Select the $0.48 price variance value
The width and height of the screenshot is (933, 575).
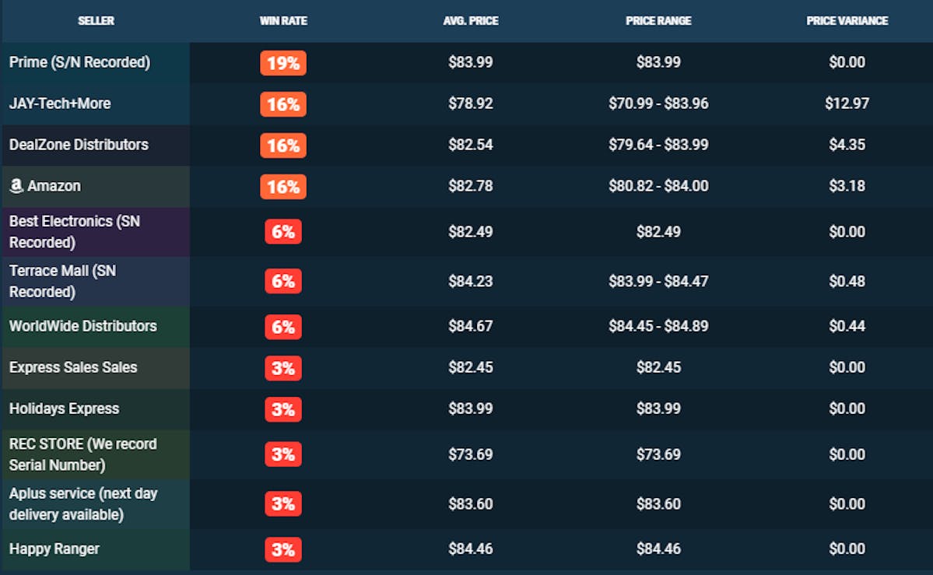coord(847,281)
